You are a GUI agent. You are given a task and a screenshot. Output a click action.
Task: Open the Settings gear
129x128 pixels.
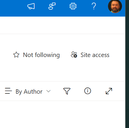click(73, 6)
